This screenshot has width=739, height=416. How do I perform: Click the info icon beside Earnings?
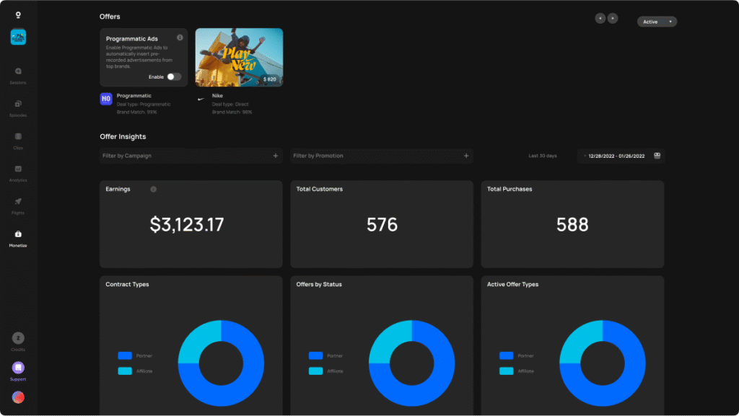tap(153, 190)
